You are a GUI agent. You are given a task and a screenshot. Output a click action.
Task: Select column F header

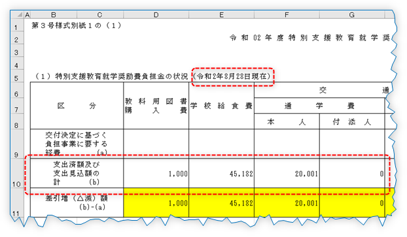287,15
